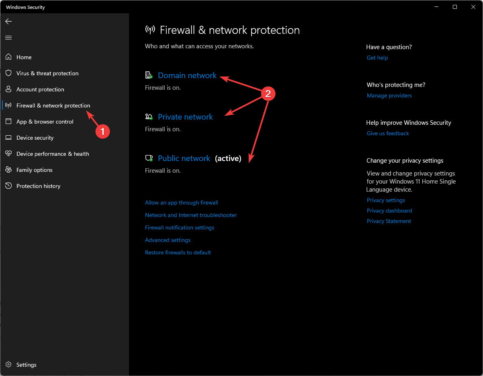Image resolution: width=483 pixels, height=376 pixels.
Task: Read the Privacy Statement link
Action: pos(389,221)
